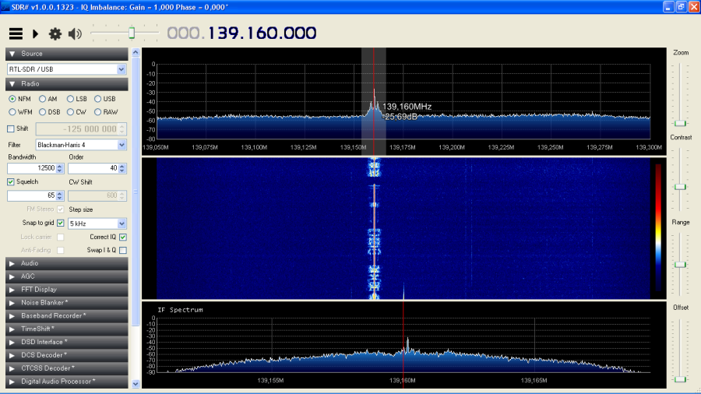Expand the Digital Audio Processor panel
Screen dimensions: 701x394
pos(67,382)
